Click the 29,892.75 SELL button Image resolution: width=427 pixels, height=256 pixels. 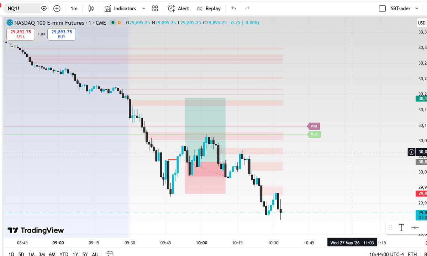(x=21, y=34)
